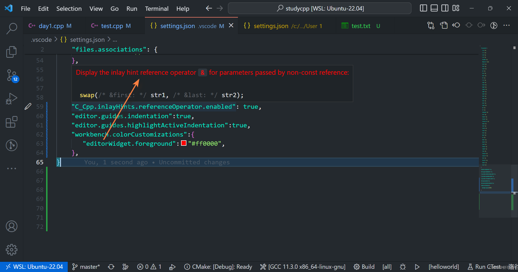Viewport: 518px width, 272px height.
Task: Open the Git Graph activity bar icon
Action: (x=12, y=145)
